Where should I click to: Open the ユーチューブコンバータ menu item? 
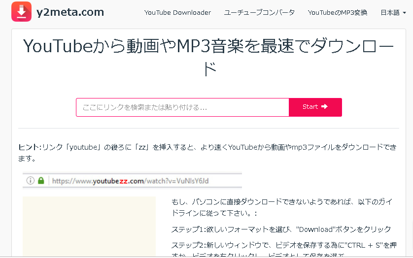point(259,12)
